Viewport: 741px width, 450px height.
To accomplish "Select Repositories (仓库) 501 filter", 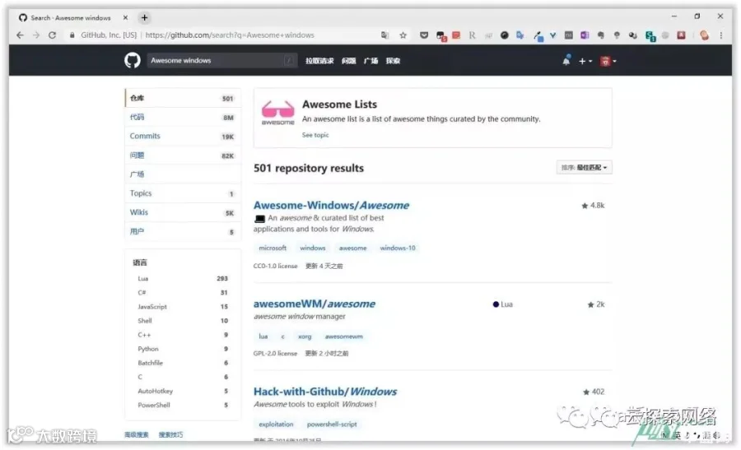I will click(183, 98).
